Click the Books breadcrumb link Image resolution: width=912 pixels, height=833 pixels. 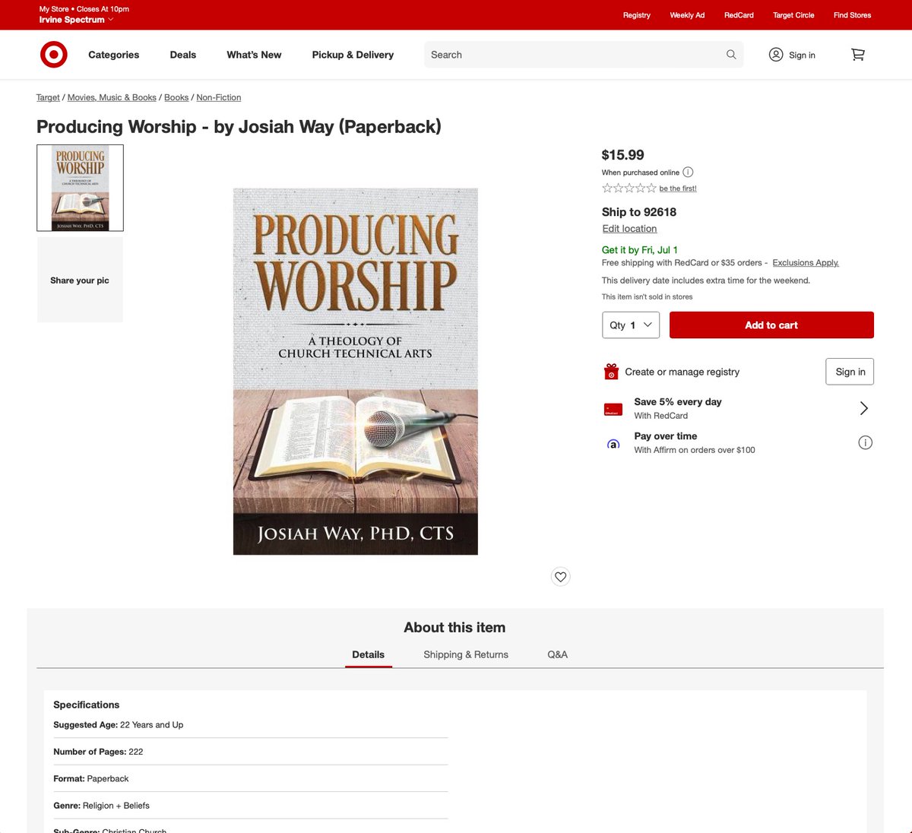coord(176,97)
